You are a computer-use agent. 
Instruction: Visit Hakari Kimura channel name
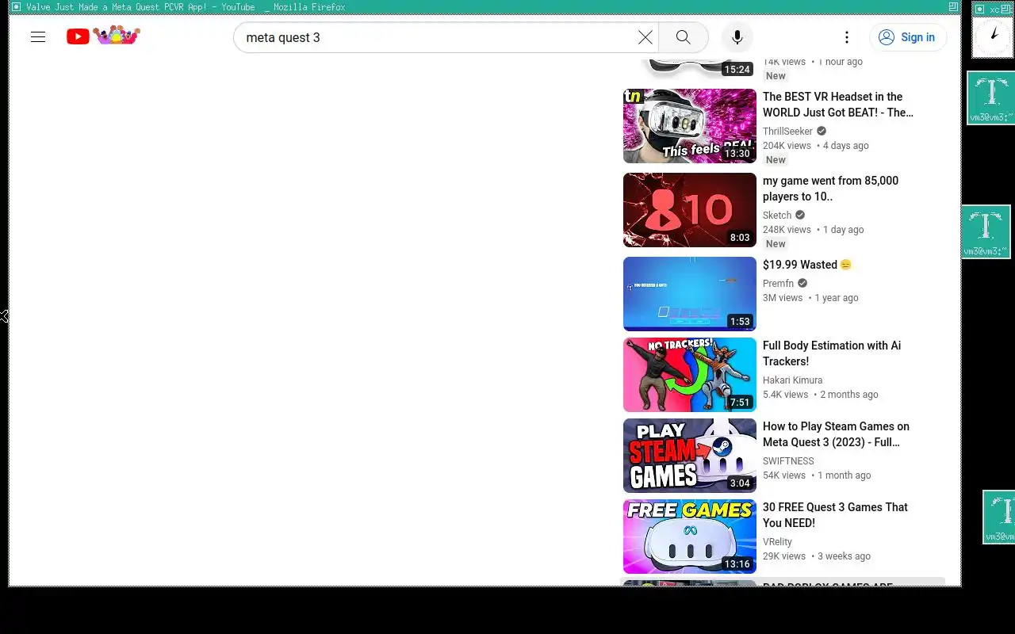[792, 380]
